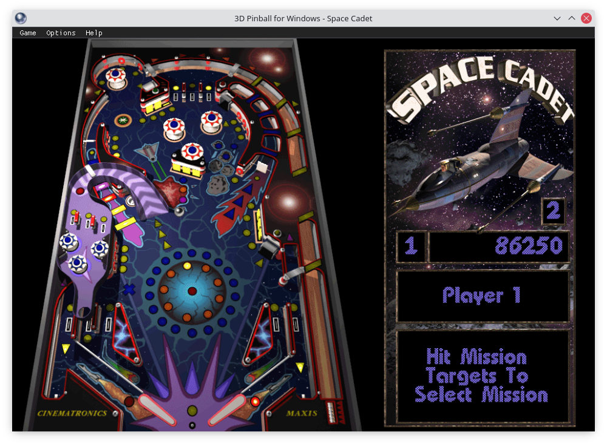Screen dimensions: 607x446
Task: Click the glowing red light by right flipper
Action: click(255, 401)
